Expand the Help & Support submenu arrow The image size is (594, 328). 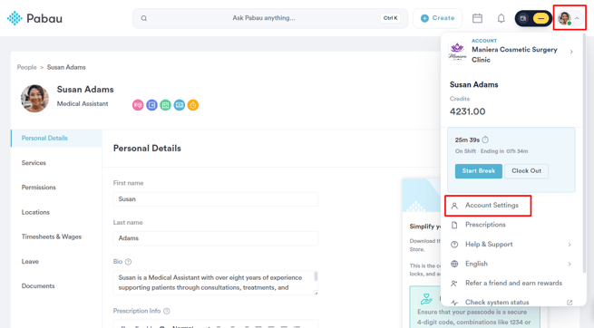pyautogui.click(x=570, y=245)
